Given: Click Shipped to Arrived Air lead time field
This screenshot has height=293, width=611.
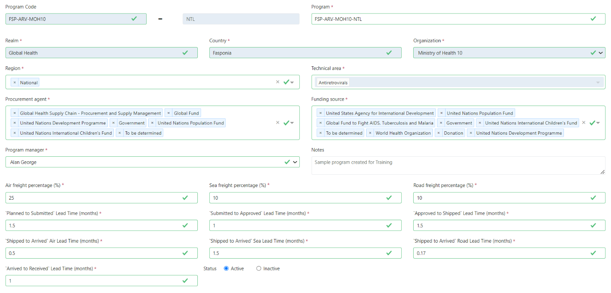Looking at the screenshot, I should click(102, 253).
